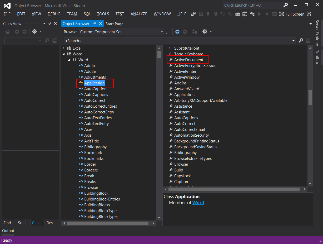Open the Toolbox side panel
This screenshot has height=244, width=323.
point(317,57)
